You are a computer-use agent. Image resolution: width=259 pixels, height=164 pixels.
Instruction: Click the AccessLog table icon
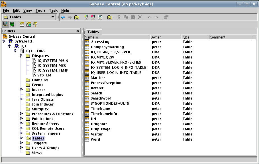[87, 42]
